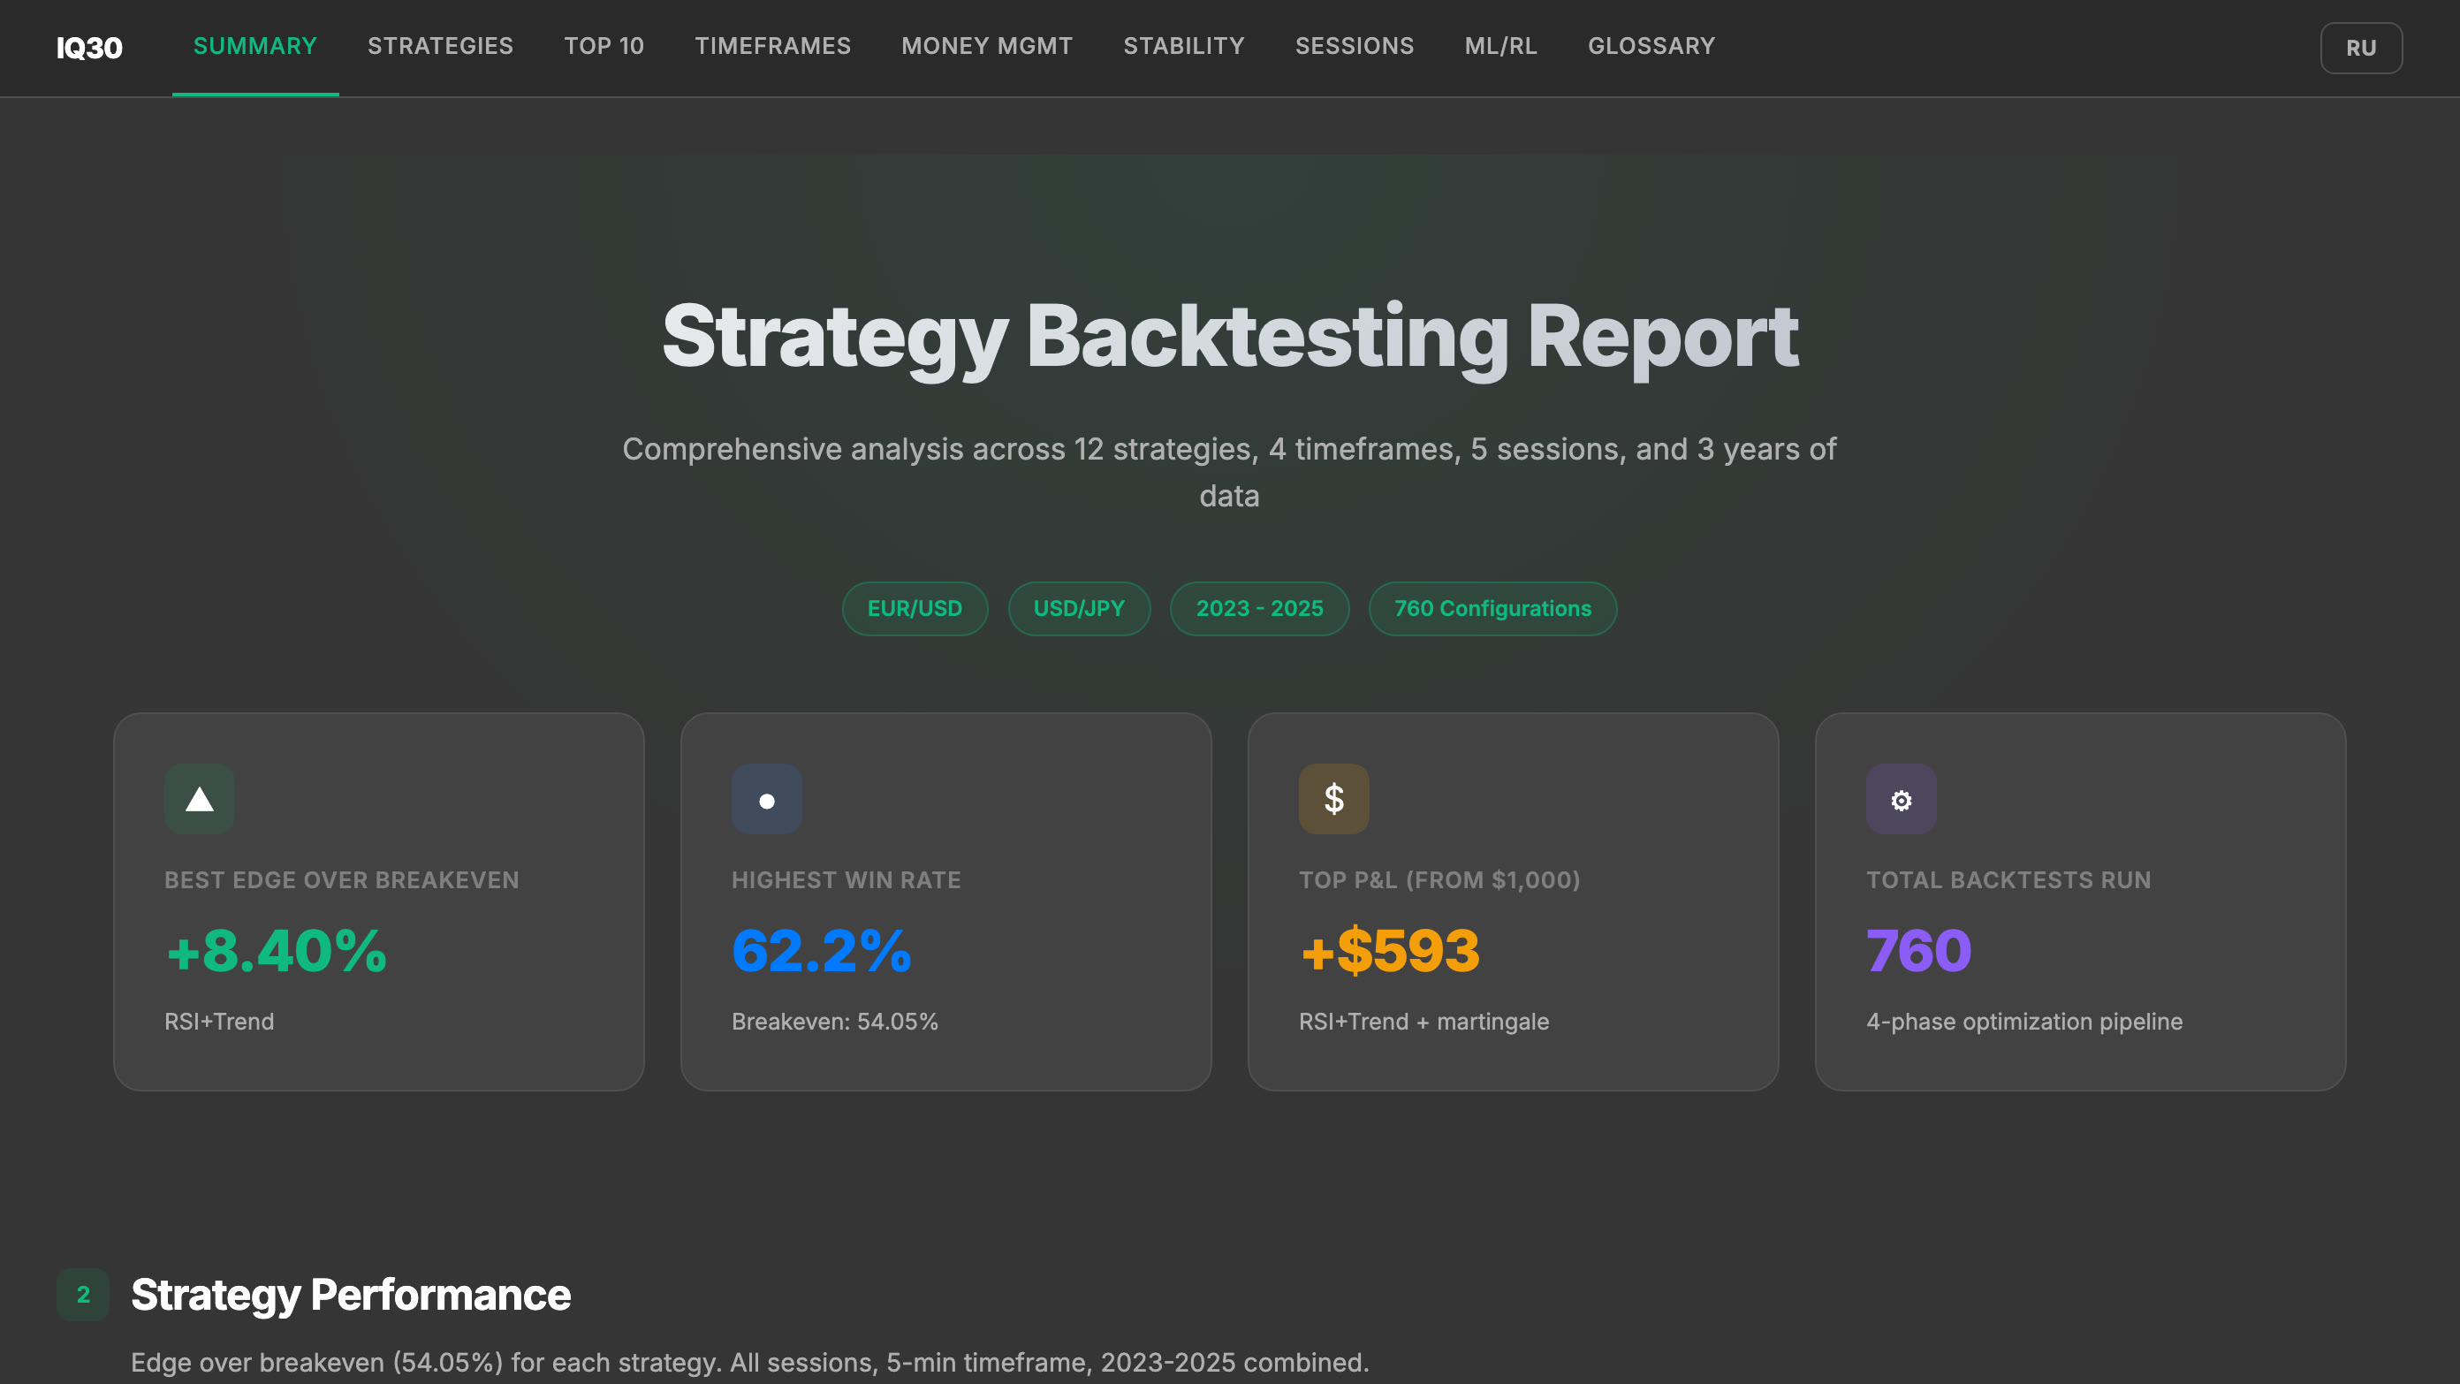Screen dimensions: 2460x1384
Task: Select the +8.40% edge value
Action: click(276, 950)
